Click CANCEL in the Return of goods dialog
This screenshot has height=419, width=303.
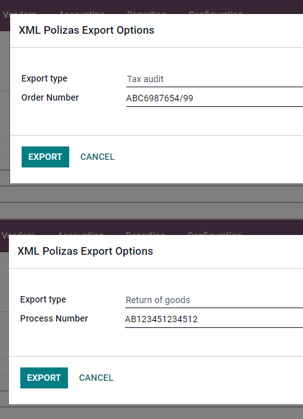96,378
